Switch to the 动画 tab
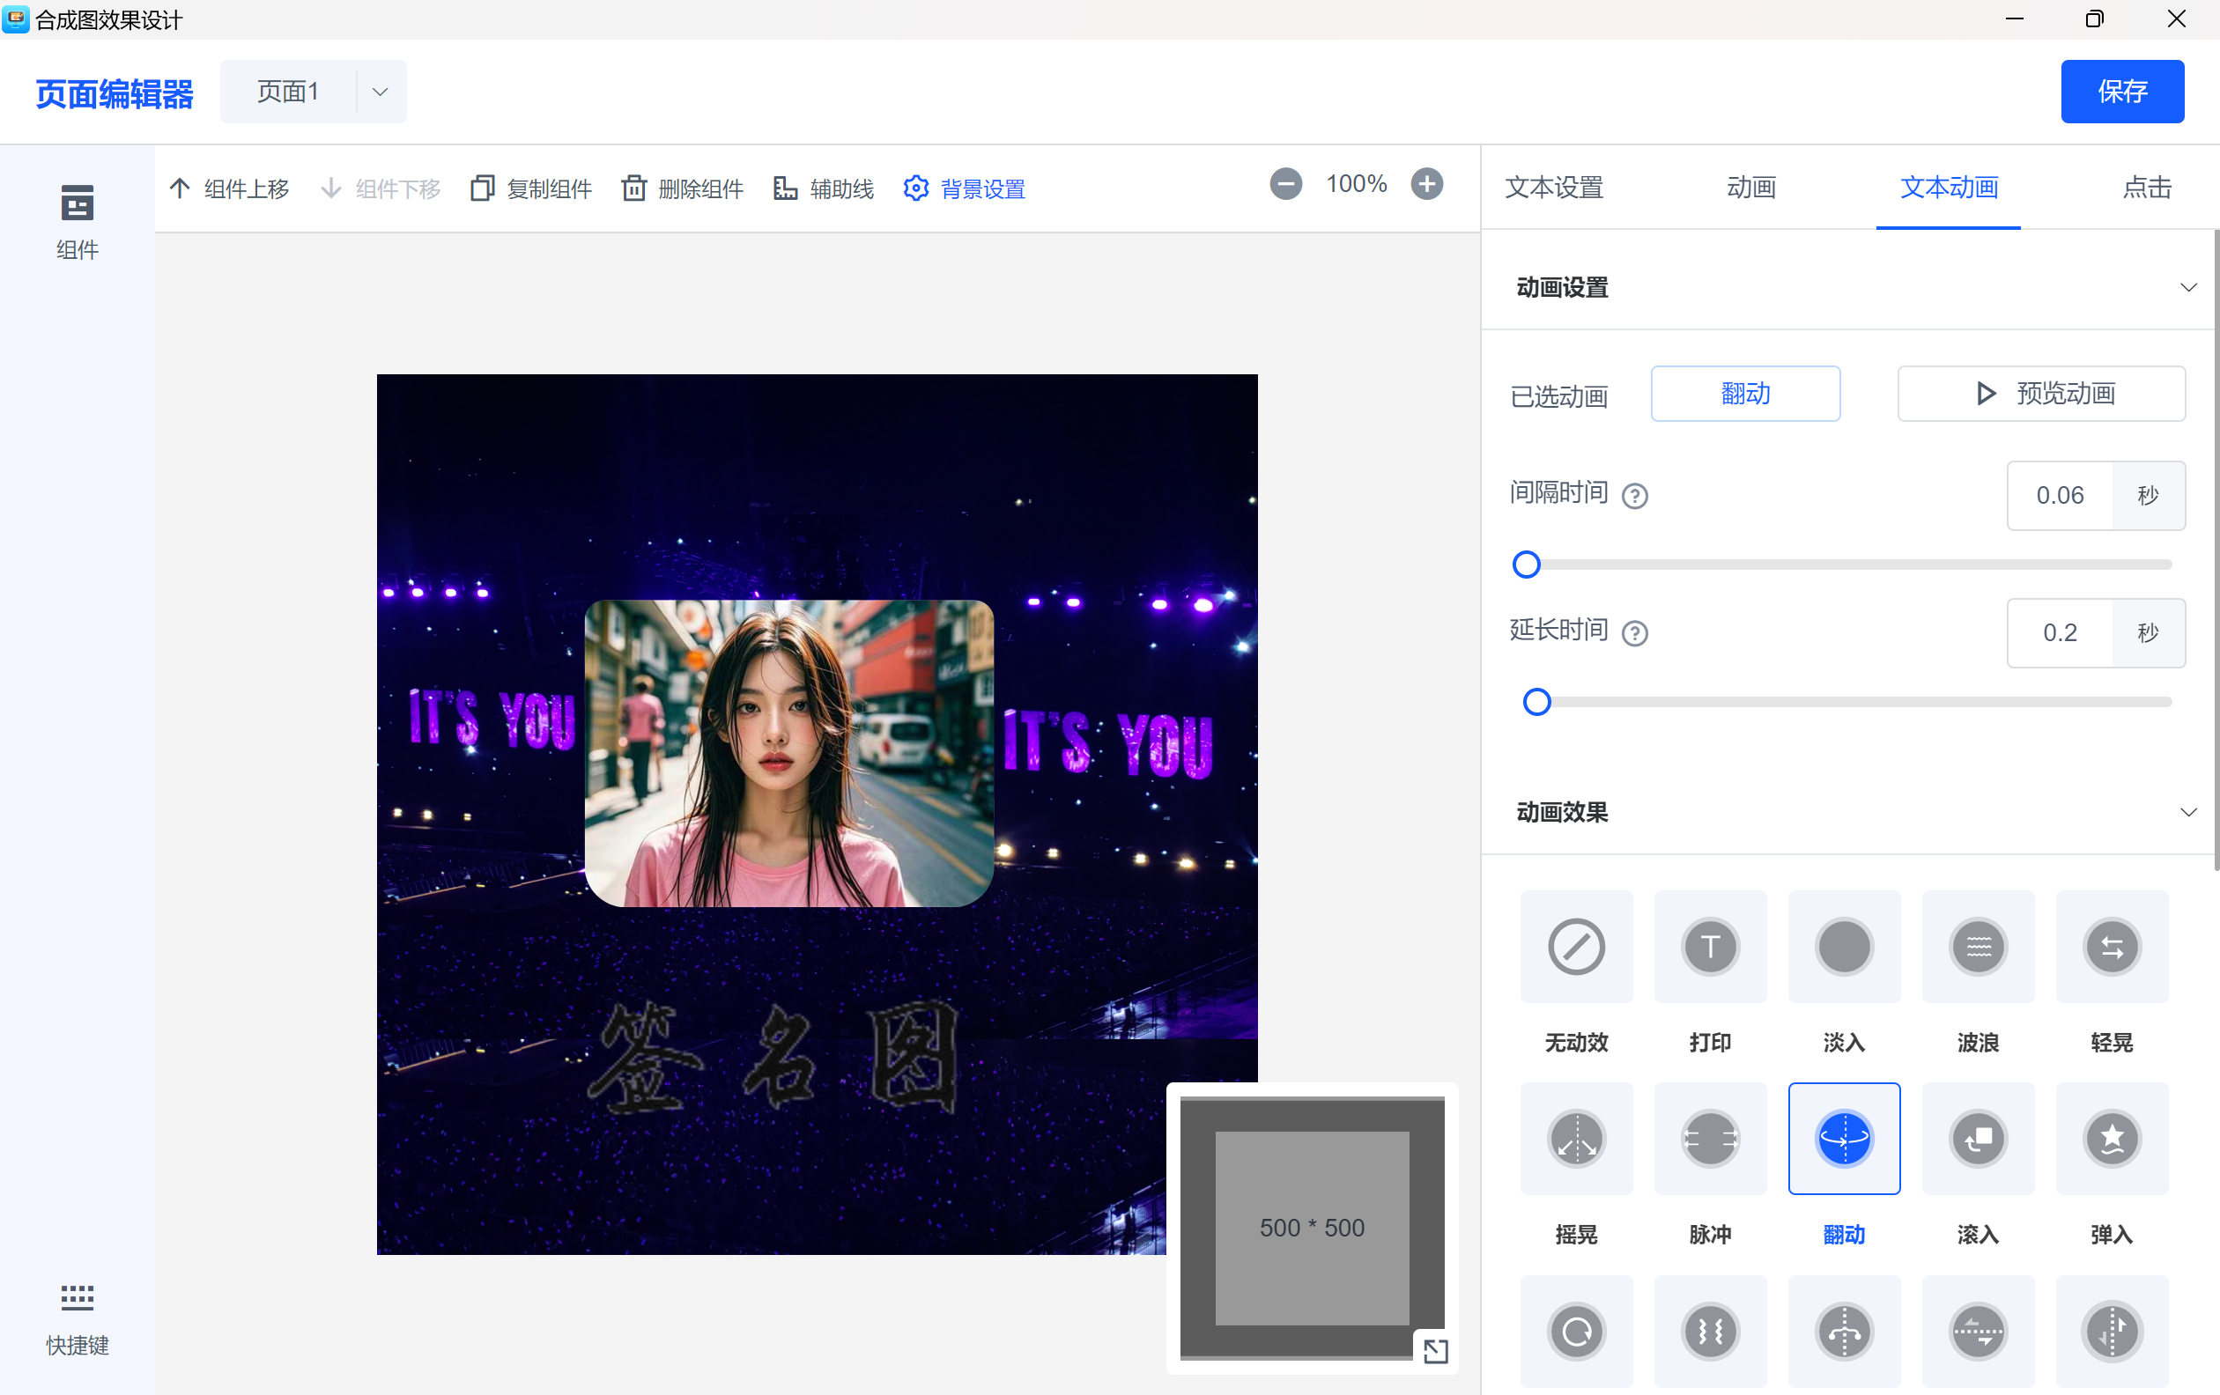Screen dimensions: 2220x1395 point(1750,187)
